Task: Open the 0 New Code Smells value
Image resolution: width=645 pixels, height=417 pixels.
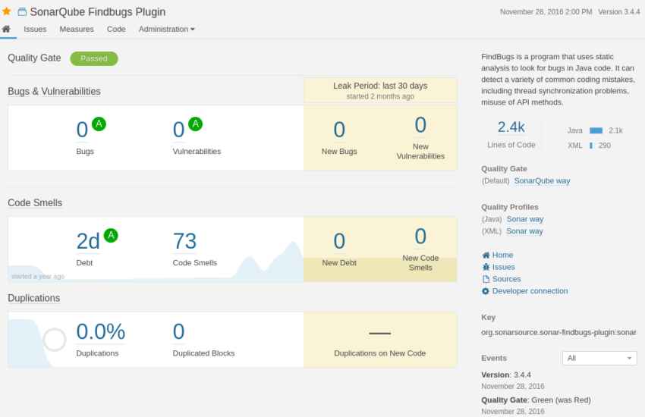Action: tap(420, 237)
